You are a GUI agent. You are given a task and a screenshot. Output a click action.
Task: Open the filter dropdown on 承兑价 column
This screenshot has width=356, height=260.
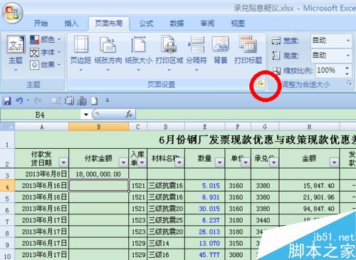pos(274,162)
